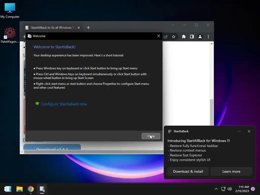
Task: Click the horizontal scroll left arrow in Chrome
Action: point(22,152)
